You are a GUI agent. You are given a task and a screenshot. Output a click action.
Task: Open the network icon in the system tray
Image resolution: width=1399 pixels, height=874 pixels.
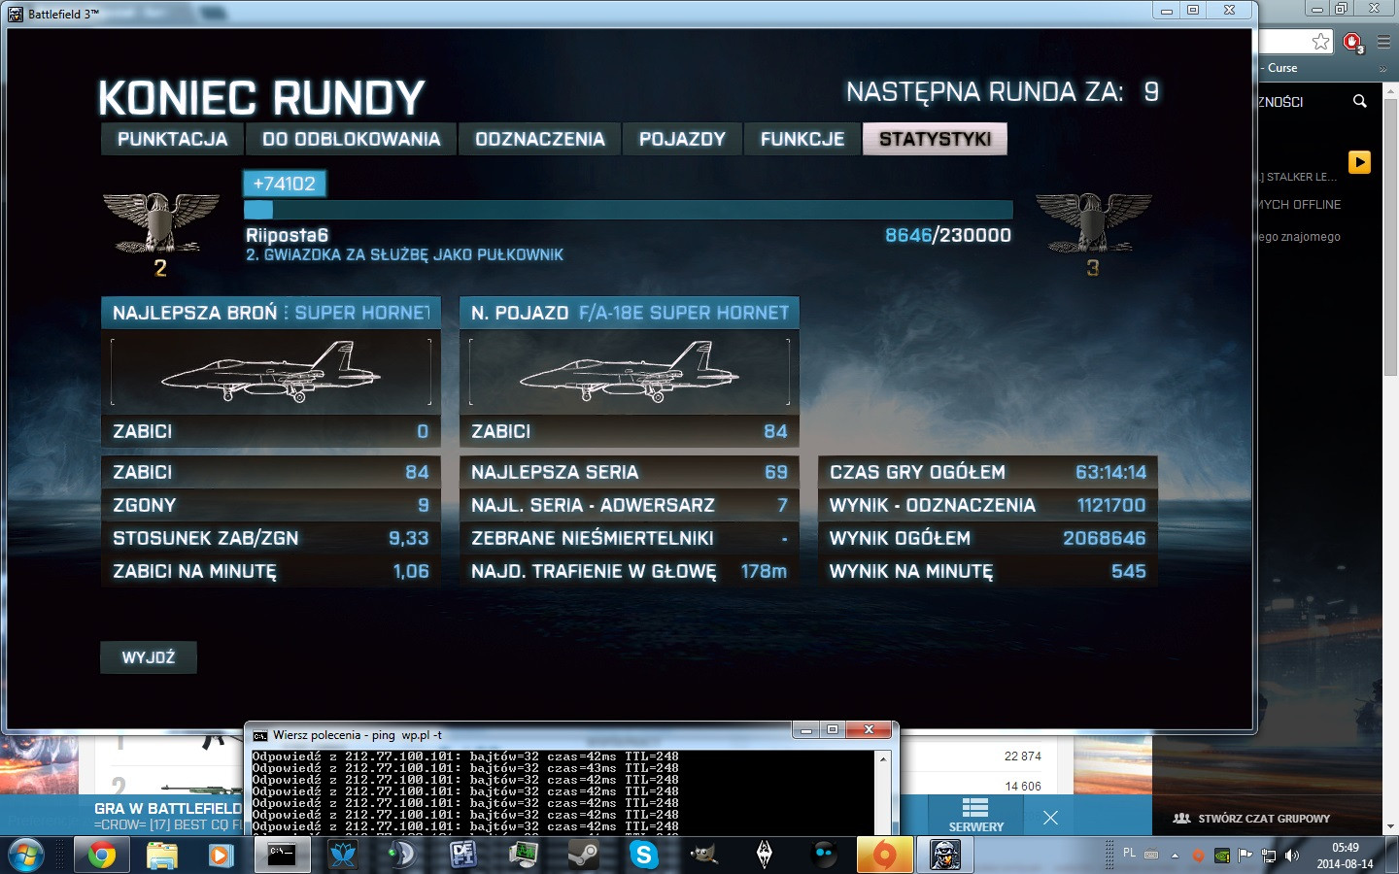[x=1268, y=856]
